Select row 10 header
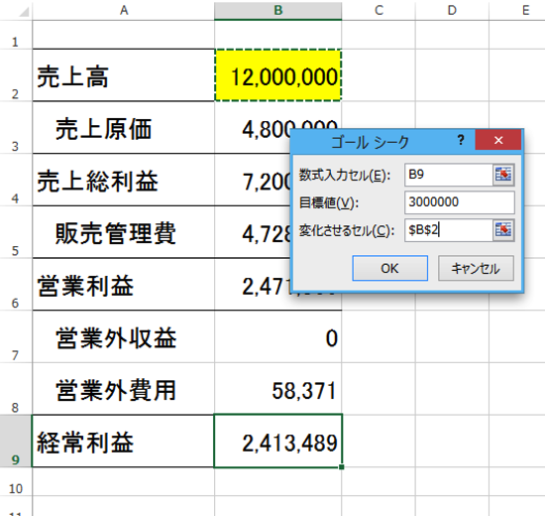Image resolution: width=545 pixels, height=516 pixels. pyautogui.click(x=16, y=481)
